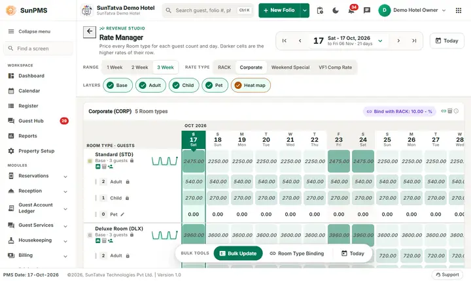Open the apps grid icon
This screenshot has height=281, width=471.
(459, 10)
